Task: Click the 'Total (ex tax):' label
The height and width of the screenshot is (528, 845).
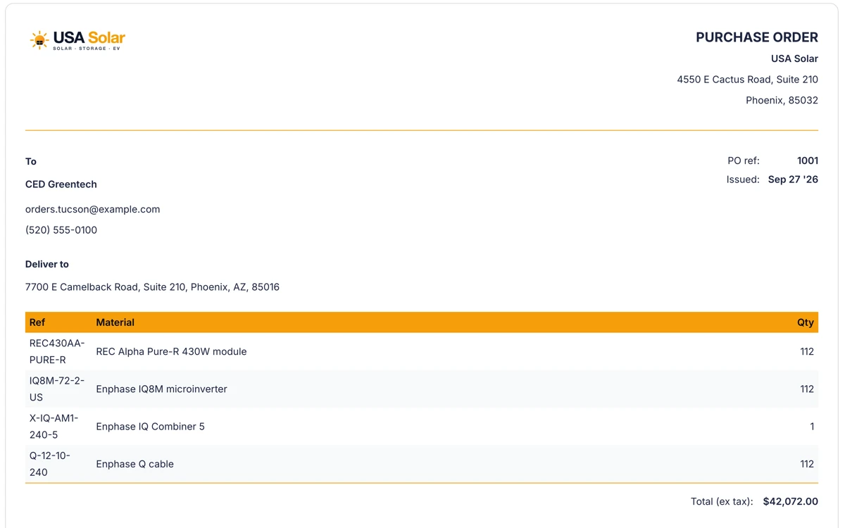Action: 722,502
